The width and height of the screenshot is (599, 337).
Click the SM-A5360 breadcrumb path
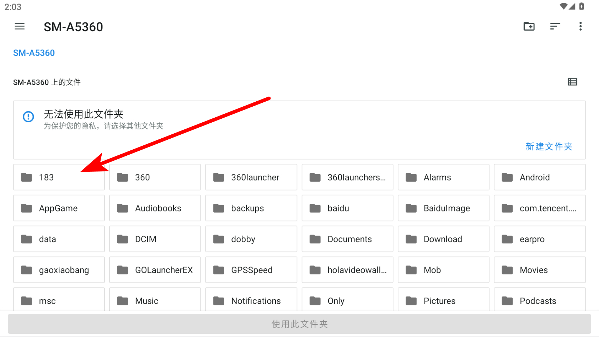(34, 53)
